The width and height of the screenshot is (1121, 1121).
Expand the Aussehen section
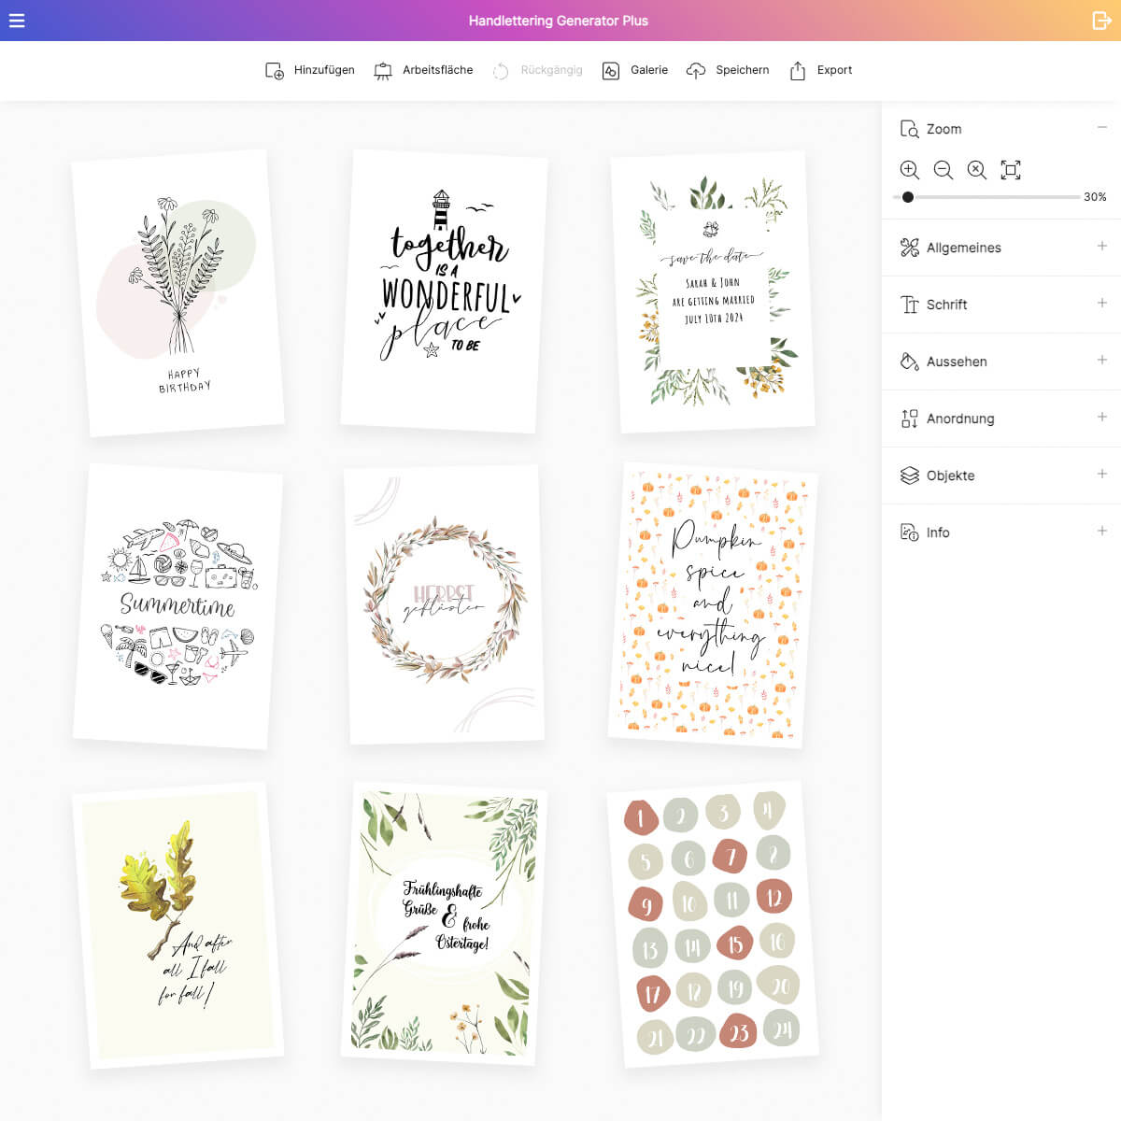[1102, 360]
